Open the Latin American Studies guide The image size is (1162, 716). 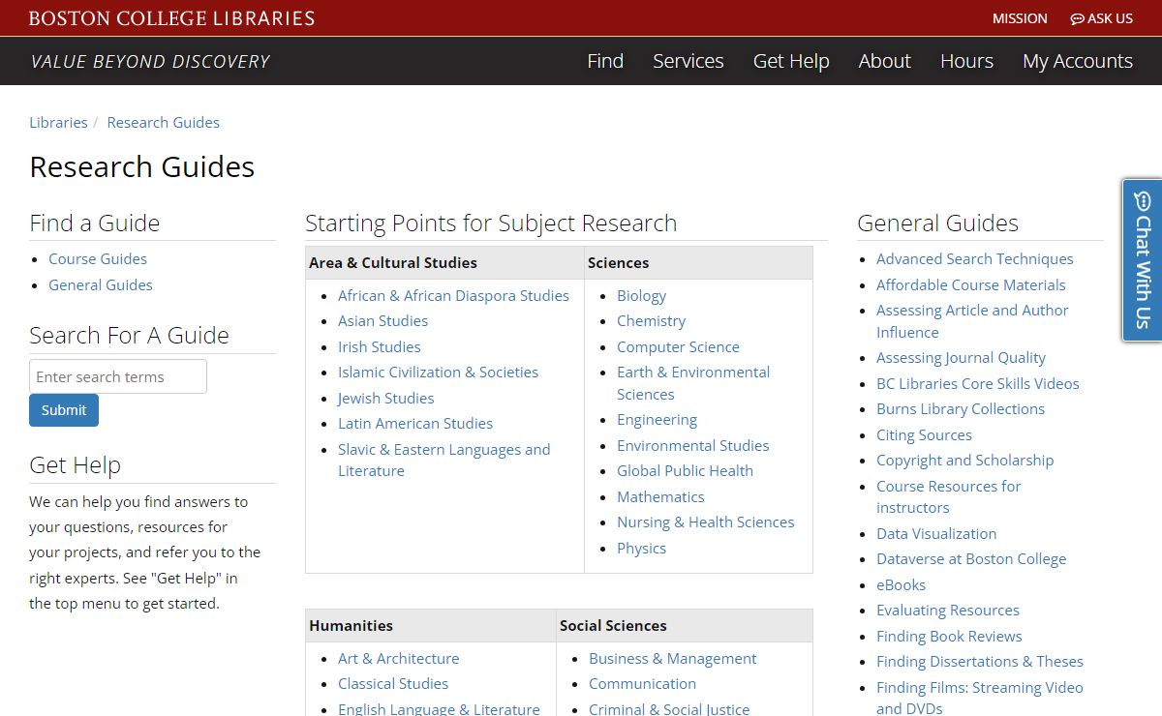(415, 423)
